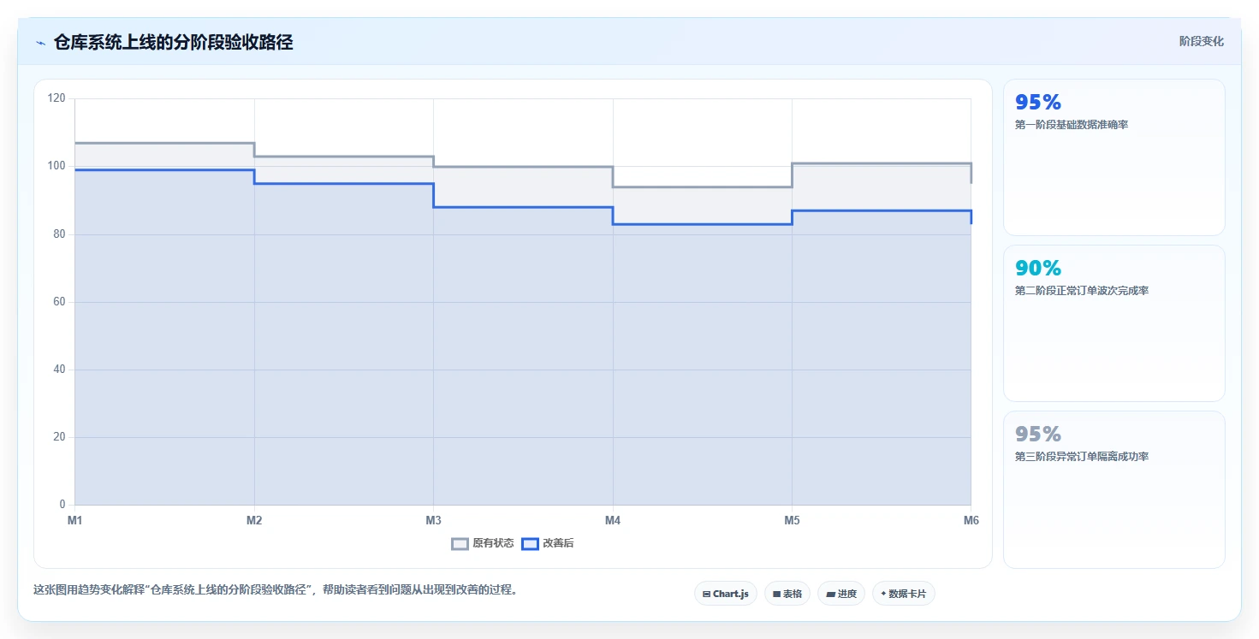Click the 20 y-axis label

[x=59, y=437]
